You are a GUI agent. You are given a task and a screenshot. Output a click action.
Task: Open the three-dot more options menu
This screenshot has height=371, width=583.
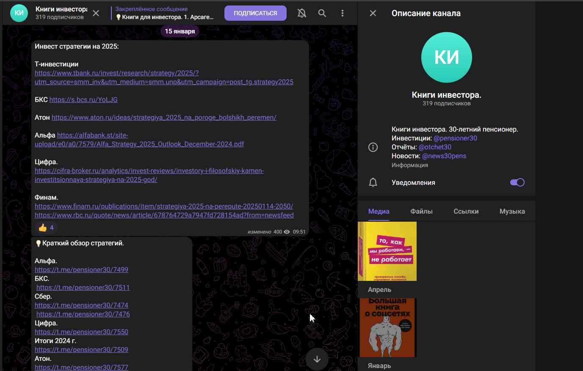343,13
